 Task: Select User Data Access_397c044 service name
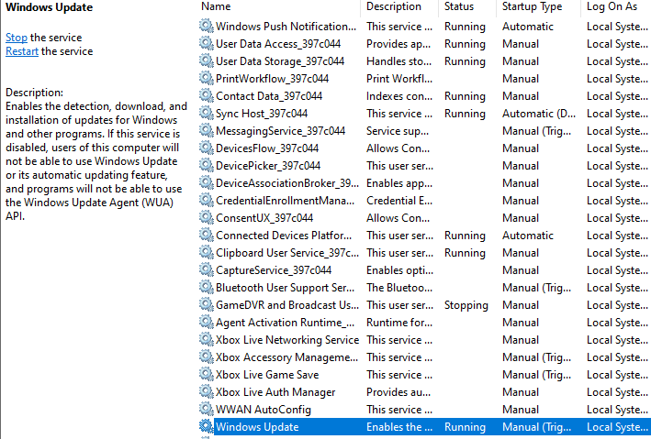tap(278, 44)
